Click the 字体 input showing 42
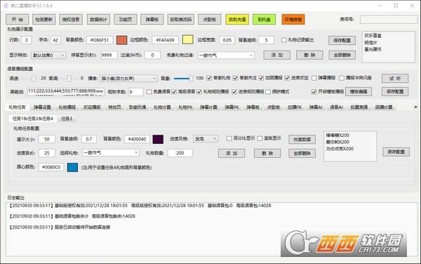The height and width of the screenshot is (264, 421). tap(55, 40)
